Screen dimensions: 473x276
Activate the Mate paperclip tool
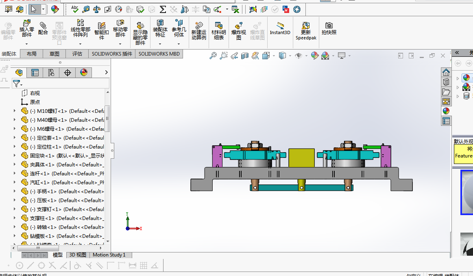[x=43, y=28]
